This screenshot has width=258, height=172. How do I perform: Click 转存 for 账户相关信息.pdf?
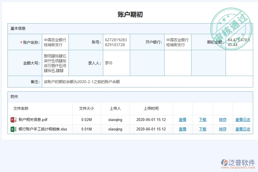click(x=222, y=120)
